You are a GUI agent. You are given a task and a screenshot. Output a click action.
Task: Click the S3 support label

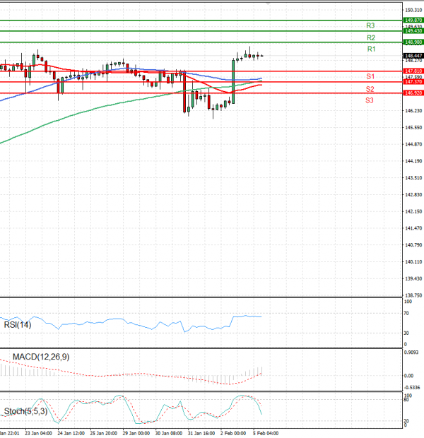coord(369,100)
